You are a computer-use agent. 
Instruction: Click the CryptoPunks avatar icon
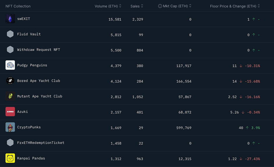pos(10,127)
